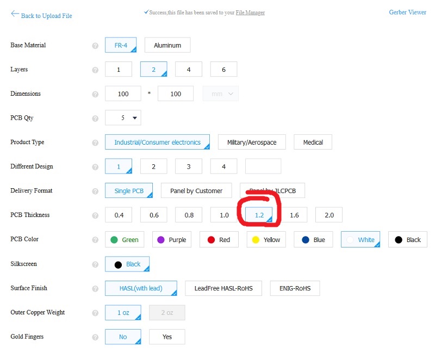Pick Yellow PCB color
435x353 pixels.
point(266,239)
